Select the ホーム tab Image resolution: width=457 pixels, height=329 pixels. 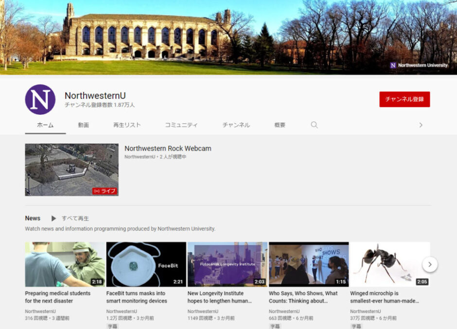point(45,125)
